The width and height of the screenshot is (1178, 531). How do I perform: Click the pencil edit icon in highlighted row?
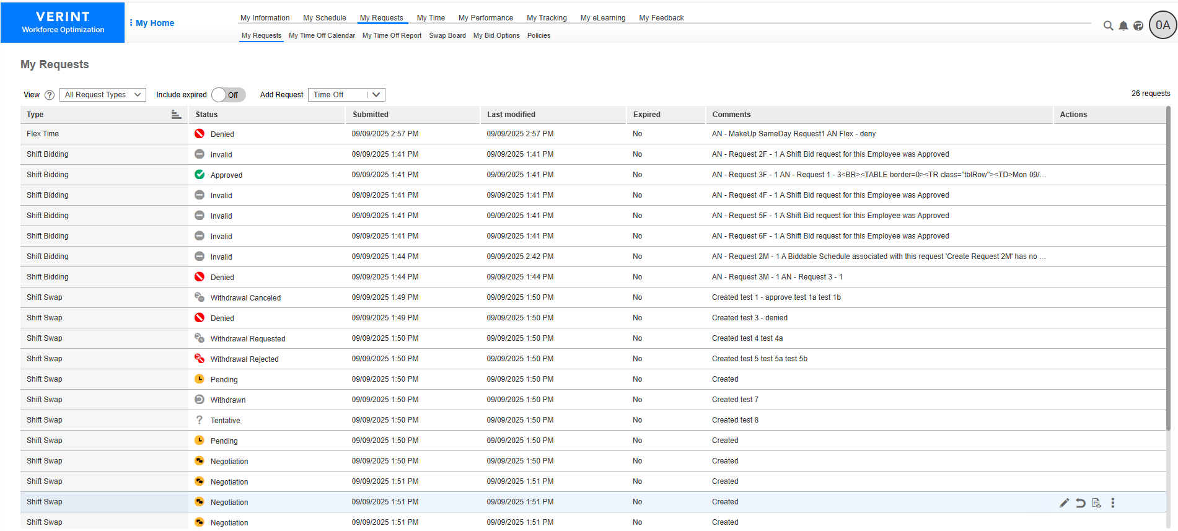[1064, 502]
